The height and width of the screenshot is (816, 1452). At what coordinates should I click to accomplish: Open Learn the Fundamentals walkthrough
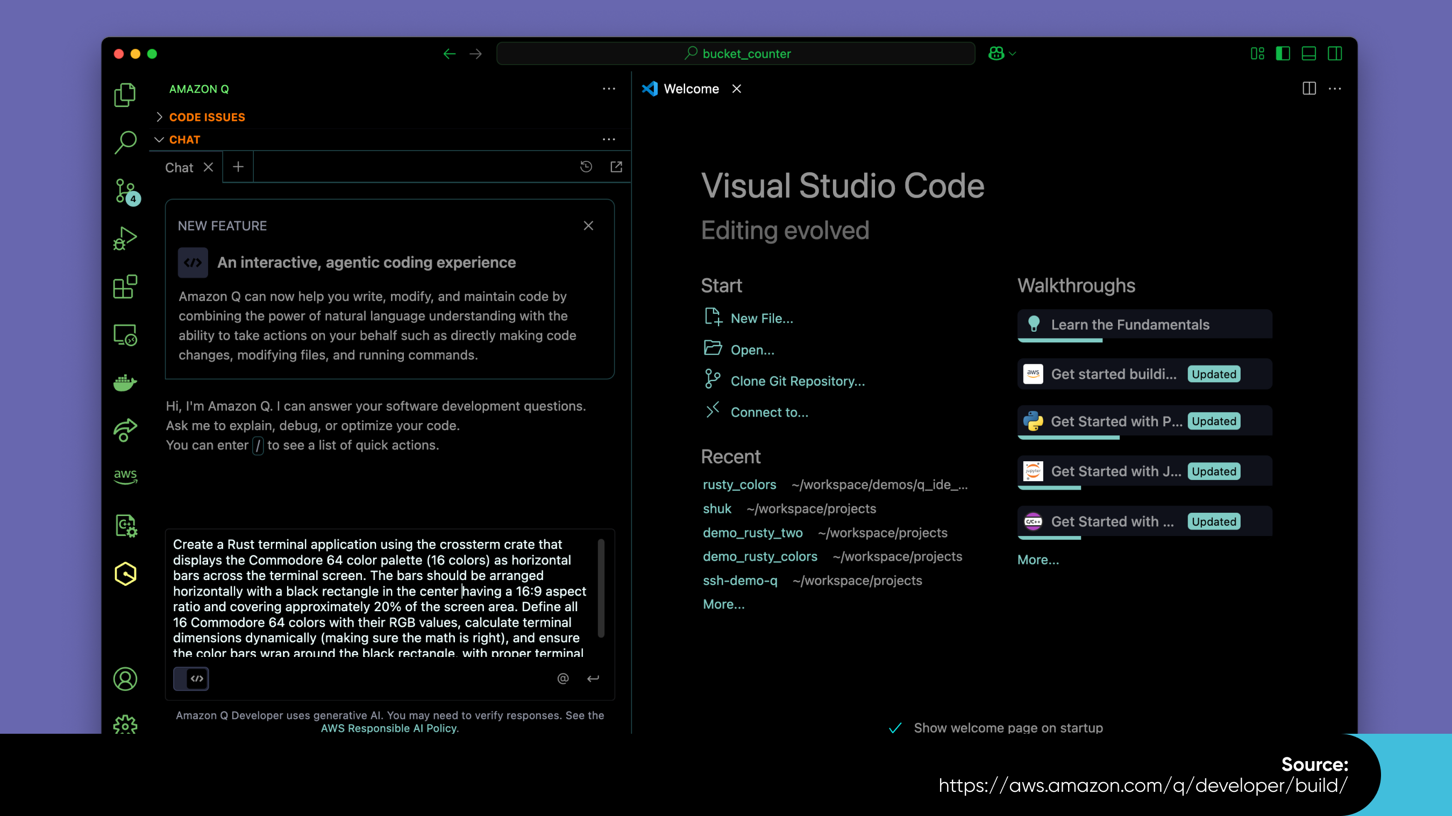coord(1144,325)
